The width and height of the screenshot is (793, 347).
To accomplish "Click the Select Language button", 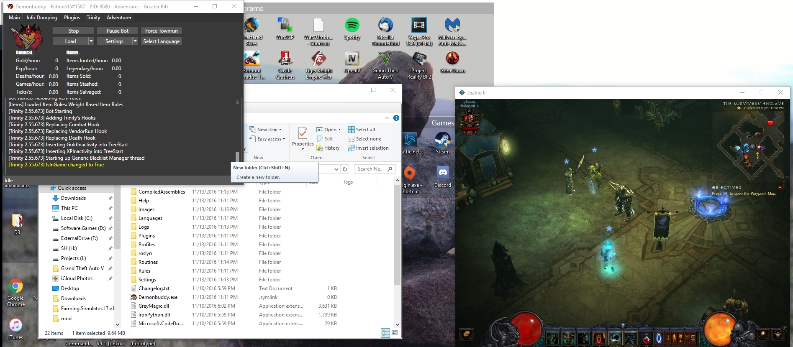I will (x=162, y=41).
